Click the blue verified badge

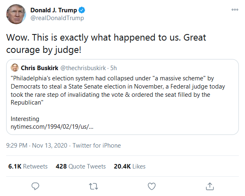pos(82,10)
